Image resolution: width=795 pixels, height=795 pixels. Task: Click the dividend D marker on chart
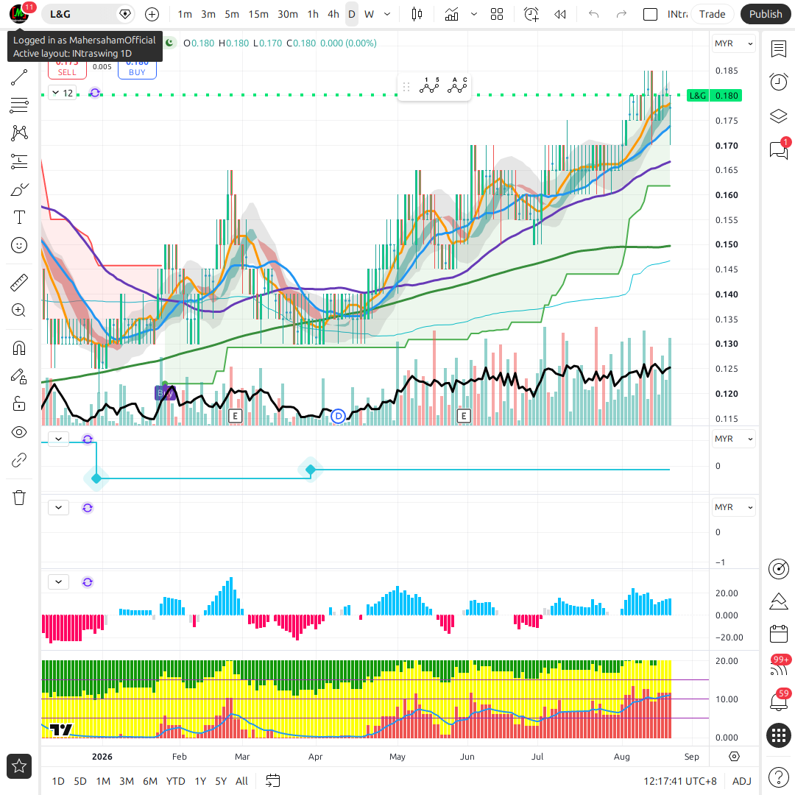tap(338, 416)
